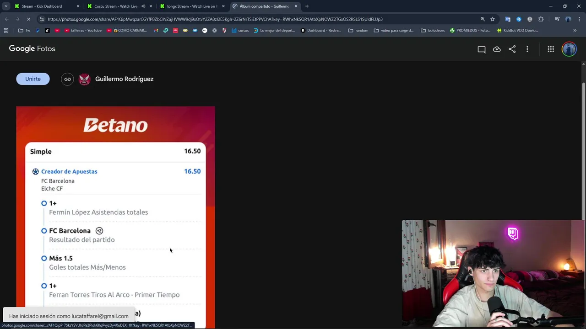Open the PROMIEDOS - Futb... bookmark
The height and width of the screenshot is (329, 586).
coord(470,31)
